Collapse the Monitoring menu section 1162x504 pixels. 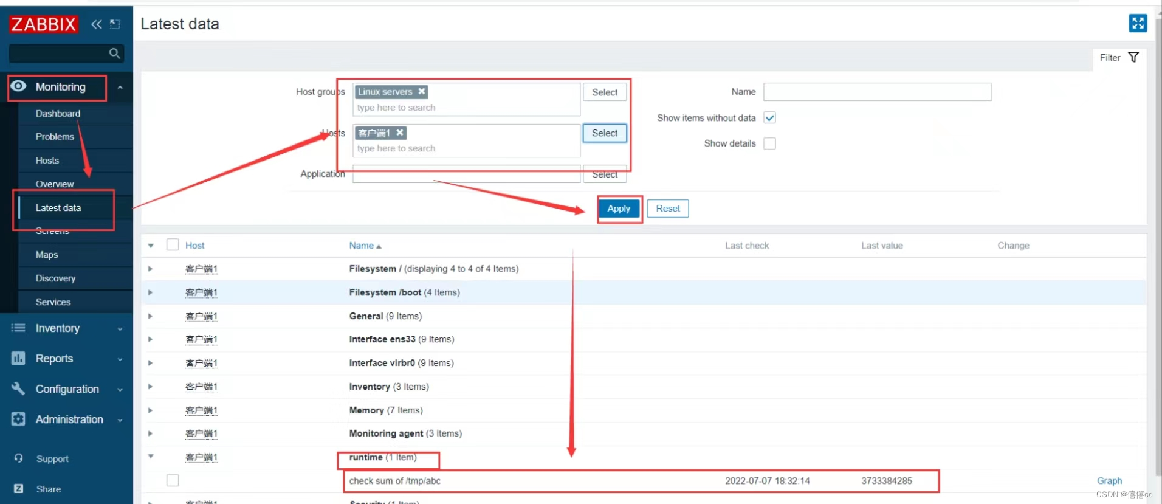tap(120, 87)
